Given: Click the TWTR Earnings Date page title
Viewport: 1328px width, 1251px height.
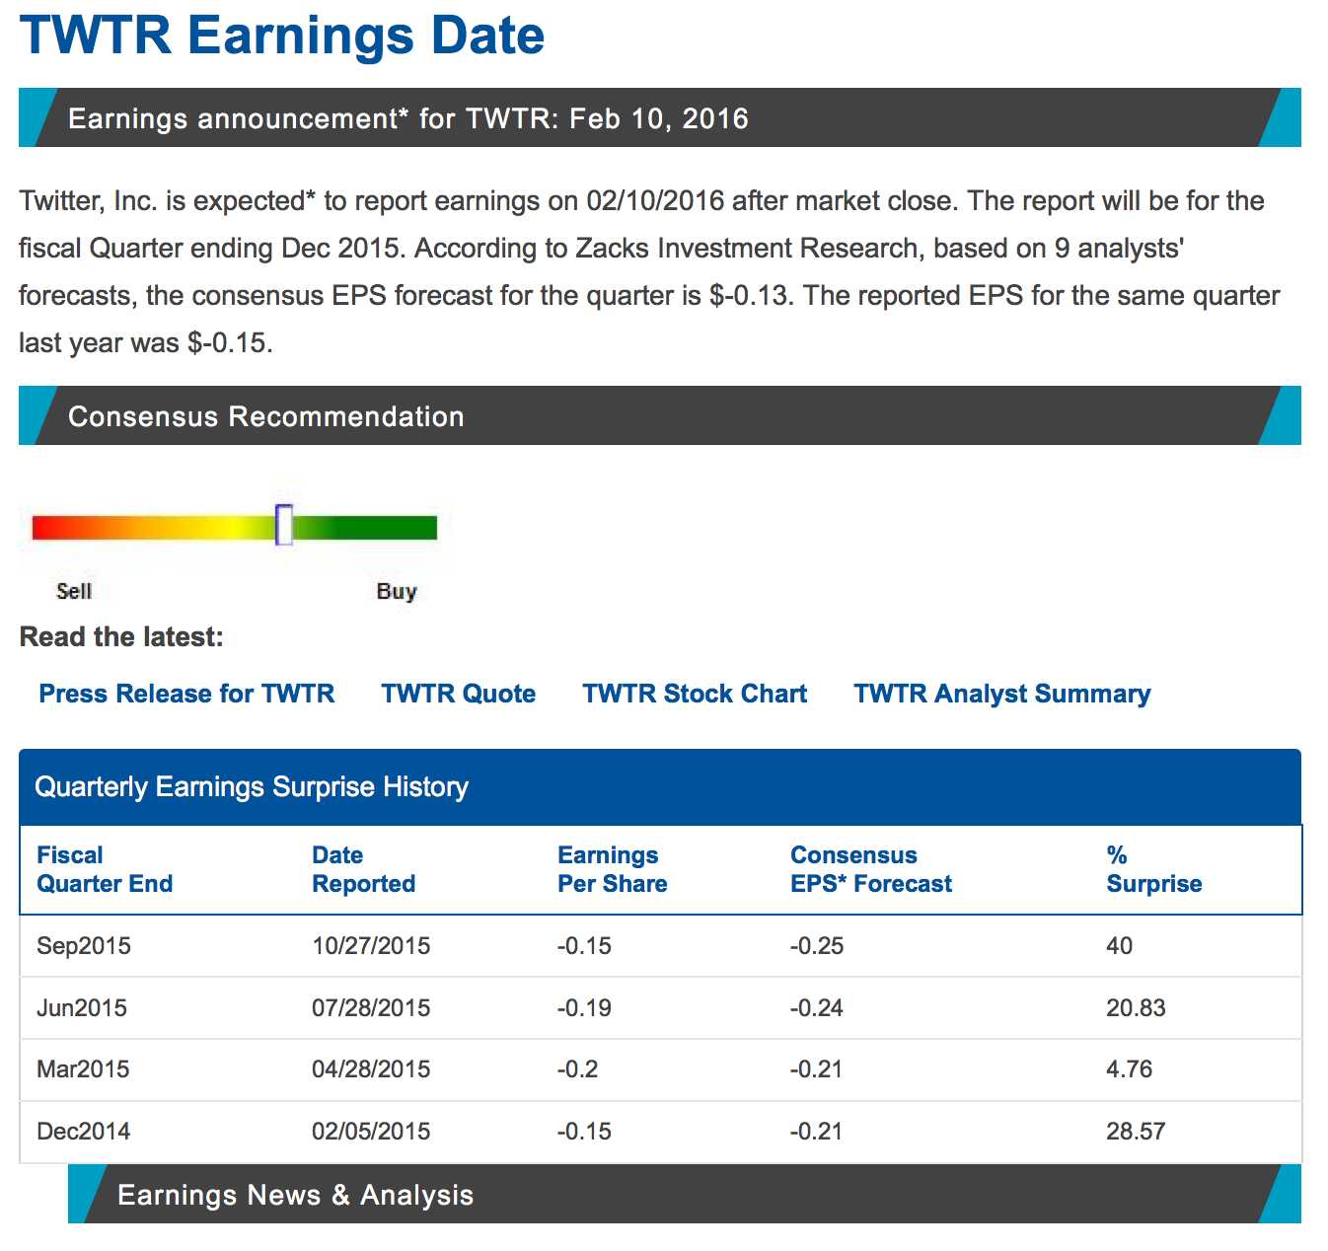Looking at the screenshot, I should (282, 36).
